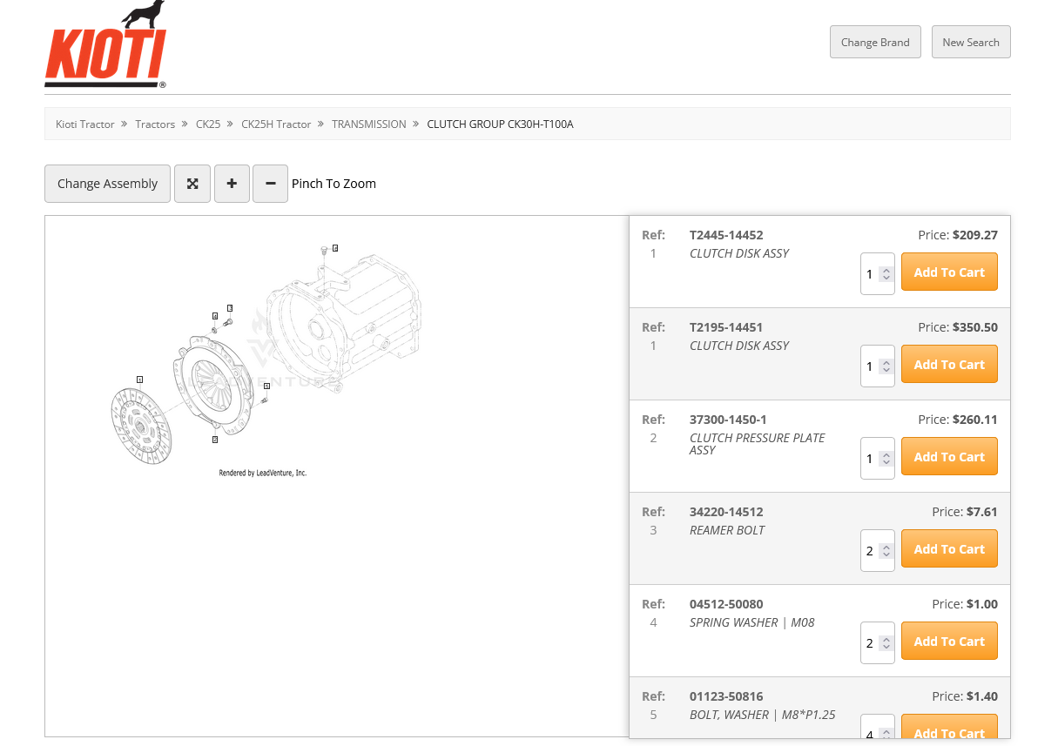1058x746 pixels.
Task: Click quantity field for spring washer M08
Action: point(870,643)
